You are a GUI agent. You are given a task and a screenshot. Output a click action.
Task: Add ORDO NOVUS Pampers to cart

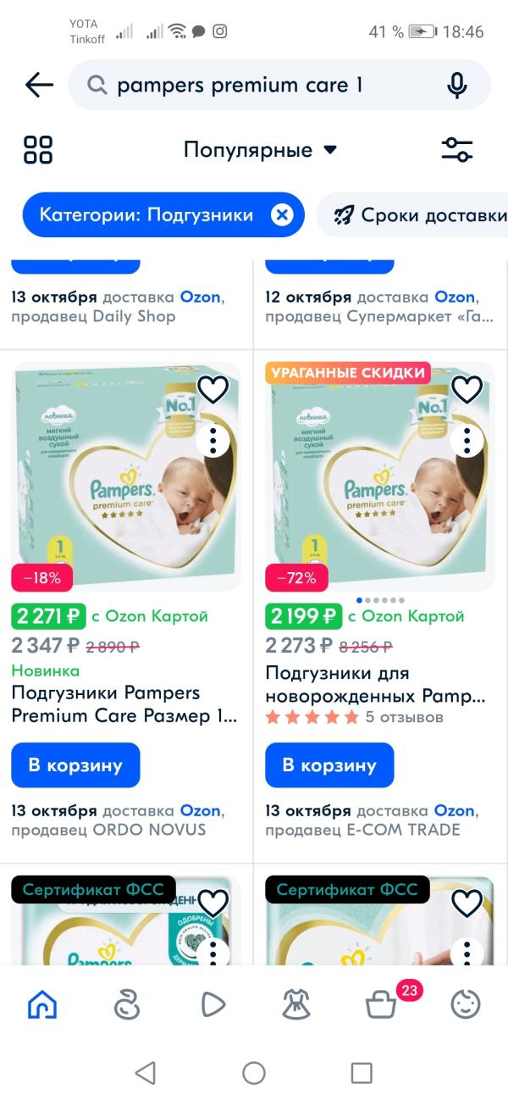[76, 765]
